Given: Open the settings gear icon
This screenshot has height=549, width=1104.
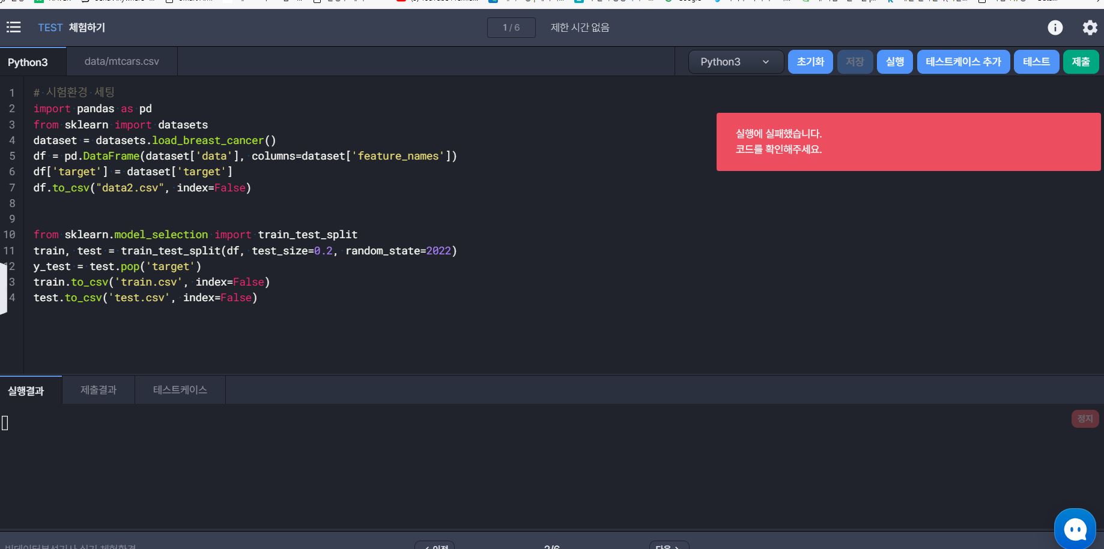Looking at the screenshot, I should tap(1090, 28).
